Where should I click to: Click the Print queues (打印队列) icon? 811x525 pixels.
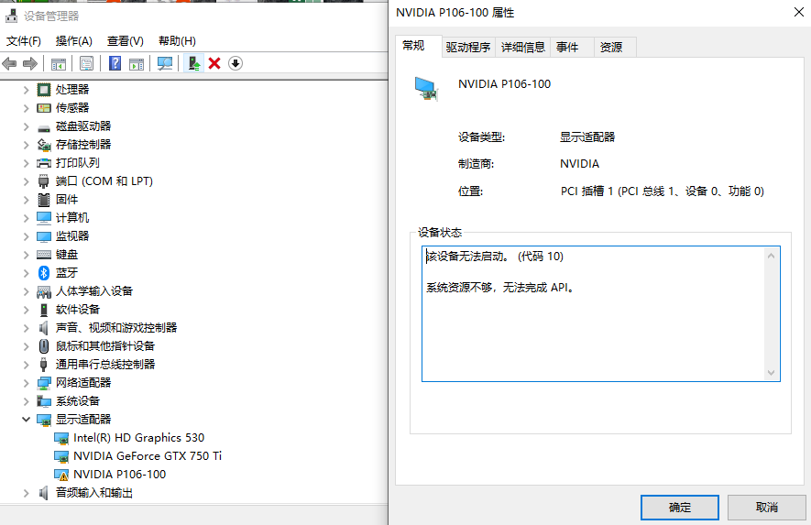[44, 163]
